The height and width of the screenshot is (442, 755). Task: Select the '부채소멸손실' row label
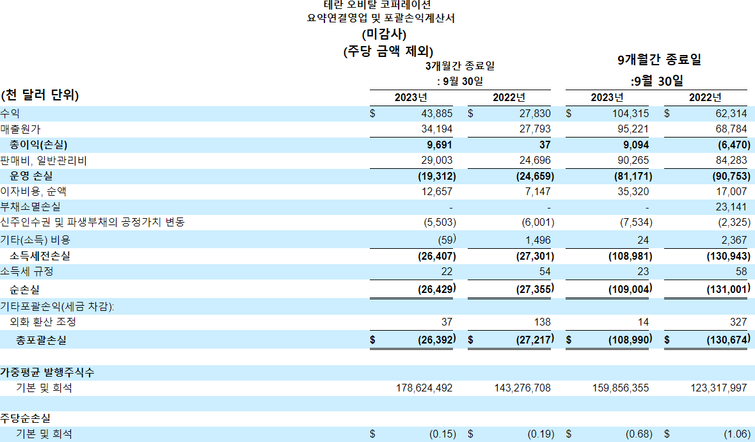(30, 207)
